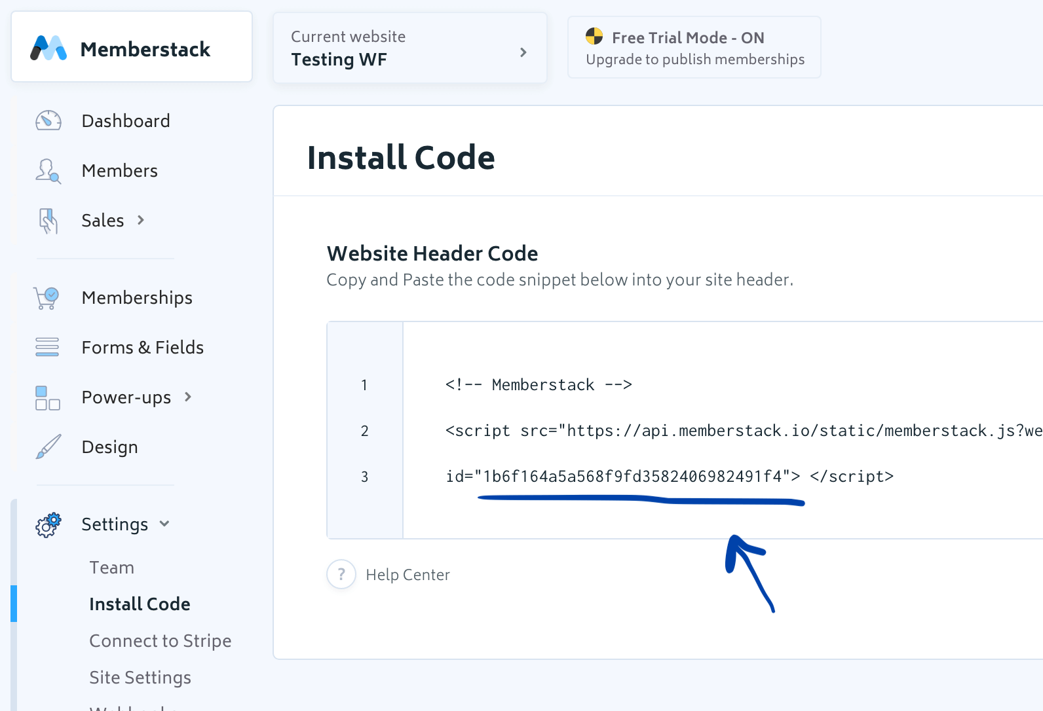Screen dimensions: 1043x711
Task: Expand the Power-ups submenu chevron
Action: point(188,397)
